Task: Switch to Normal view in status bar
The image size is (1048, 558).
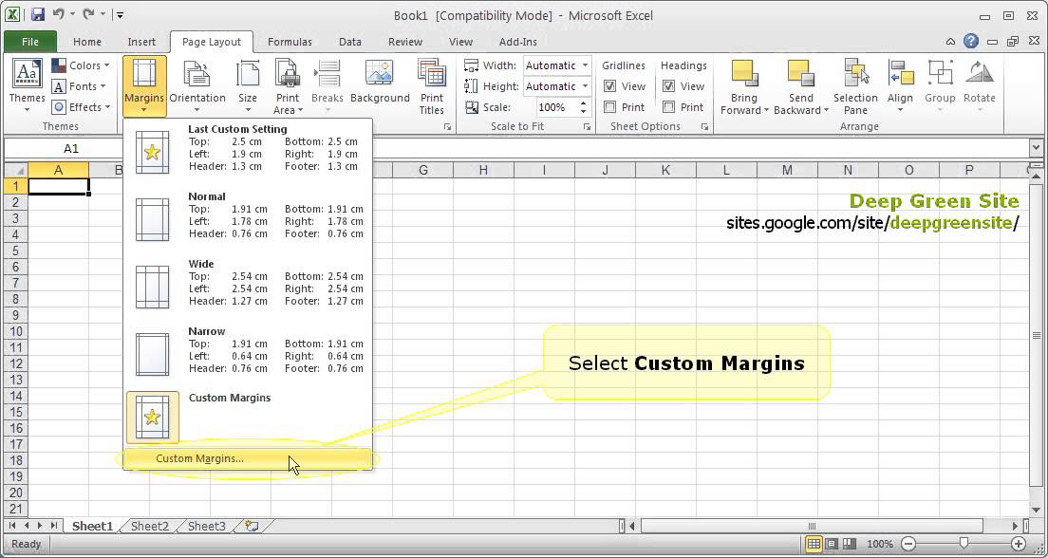Action: pos(814,544)
